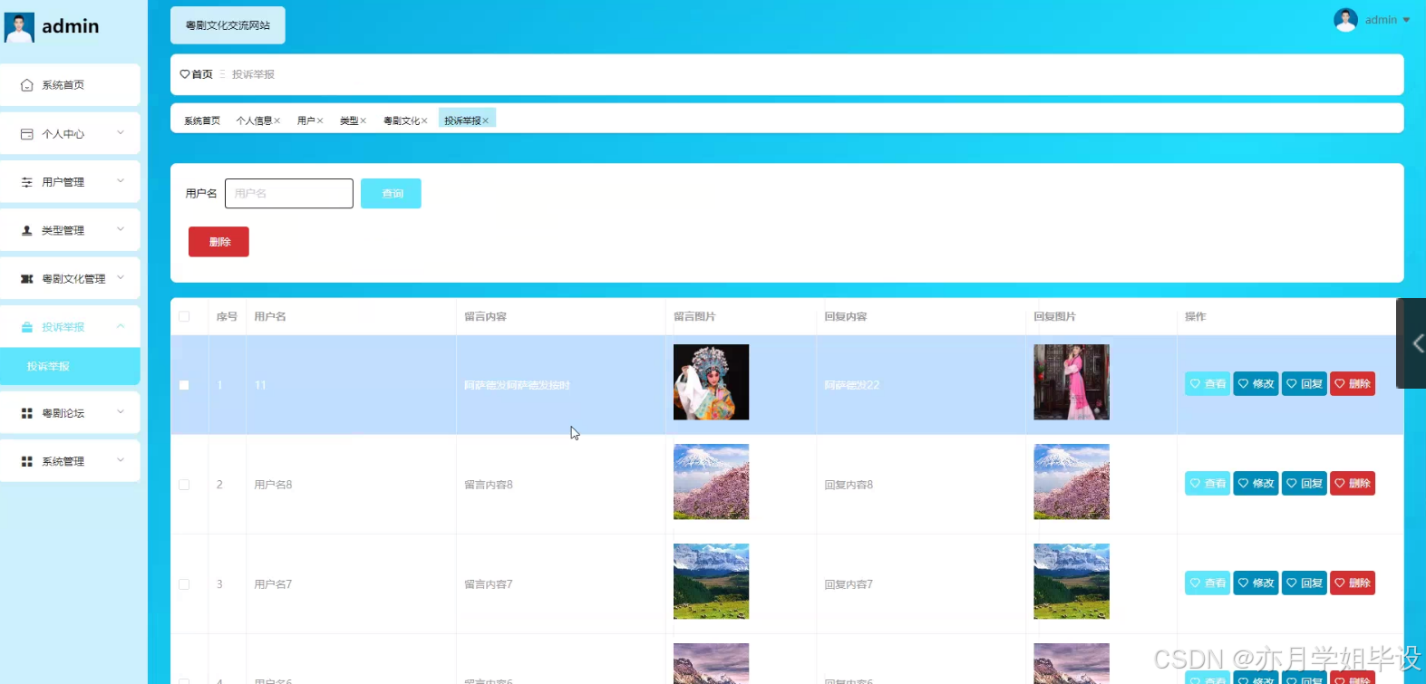Click the 查询 search button
The width and height of the screenshot is (1426, 684).
point(391,194)
